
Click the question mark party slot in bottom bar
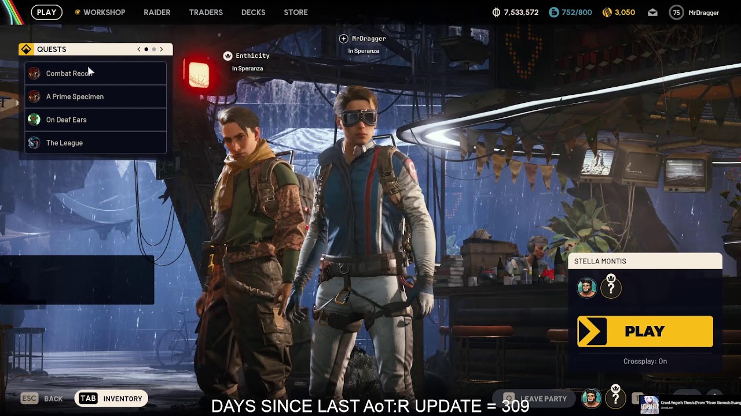615,398
